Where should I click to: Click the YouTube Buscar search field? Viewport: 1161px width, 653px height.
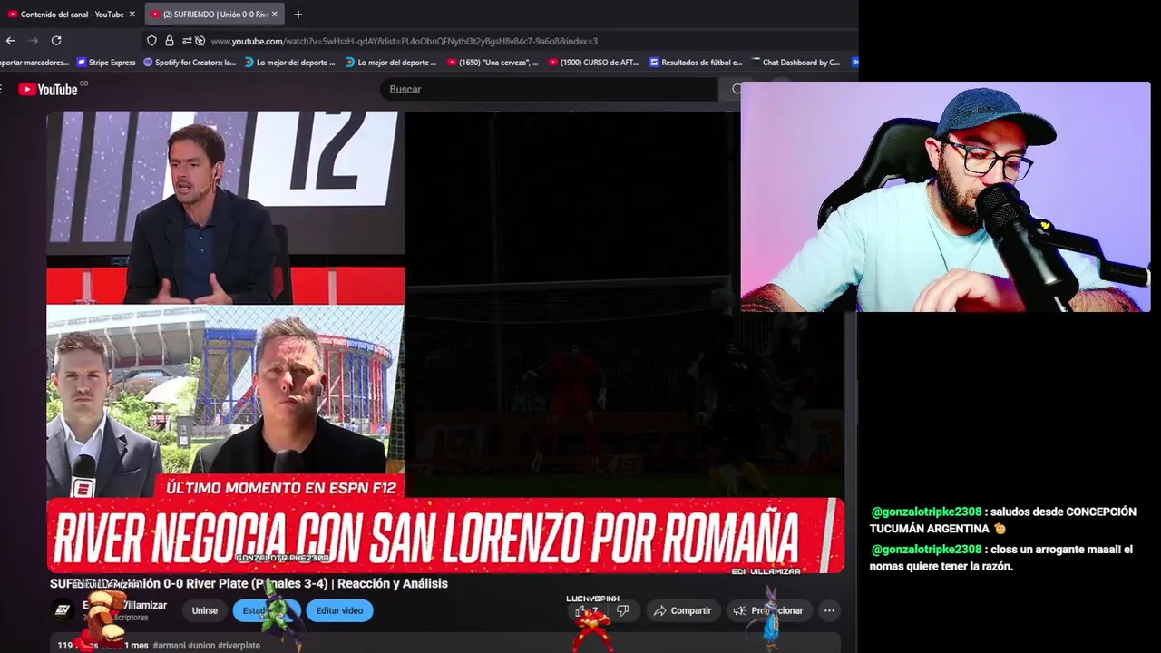tap(550, 89)
